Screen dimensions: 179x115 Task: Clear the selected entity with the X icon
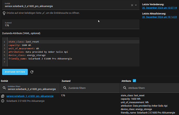[132, 5]
